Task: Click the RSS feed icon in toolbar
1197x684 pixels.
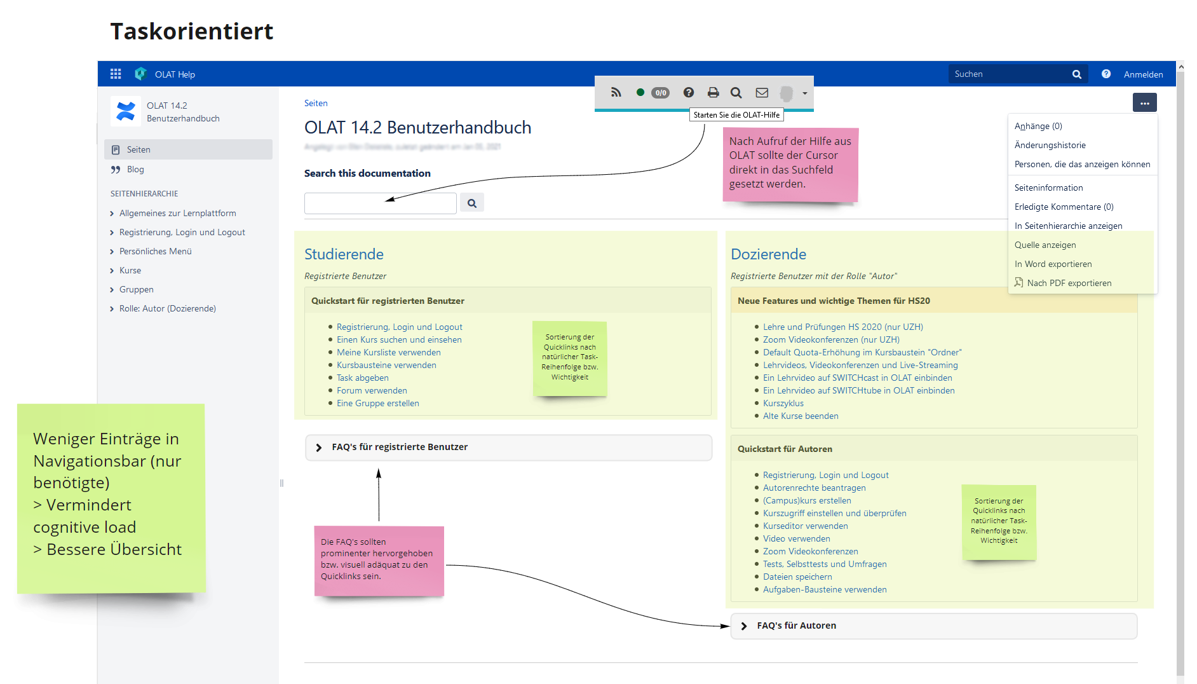Action: pyautogui.click(x=616, y=93)
